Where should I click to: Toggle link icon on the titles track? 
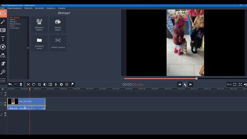tap(5, 95)
